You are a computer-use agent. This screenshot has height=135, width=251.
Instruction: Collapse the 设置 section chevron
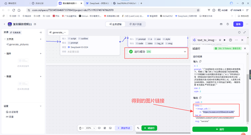(41, 106)
